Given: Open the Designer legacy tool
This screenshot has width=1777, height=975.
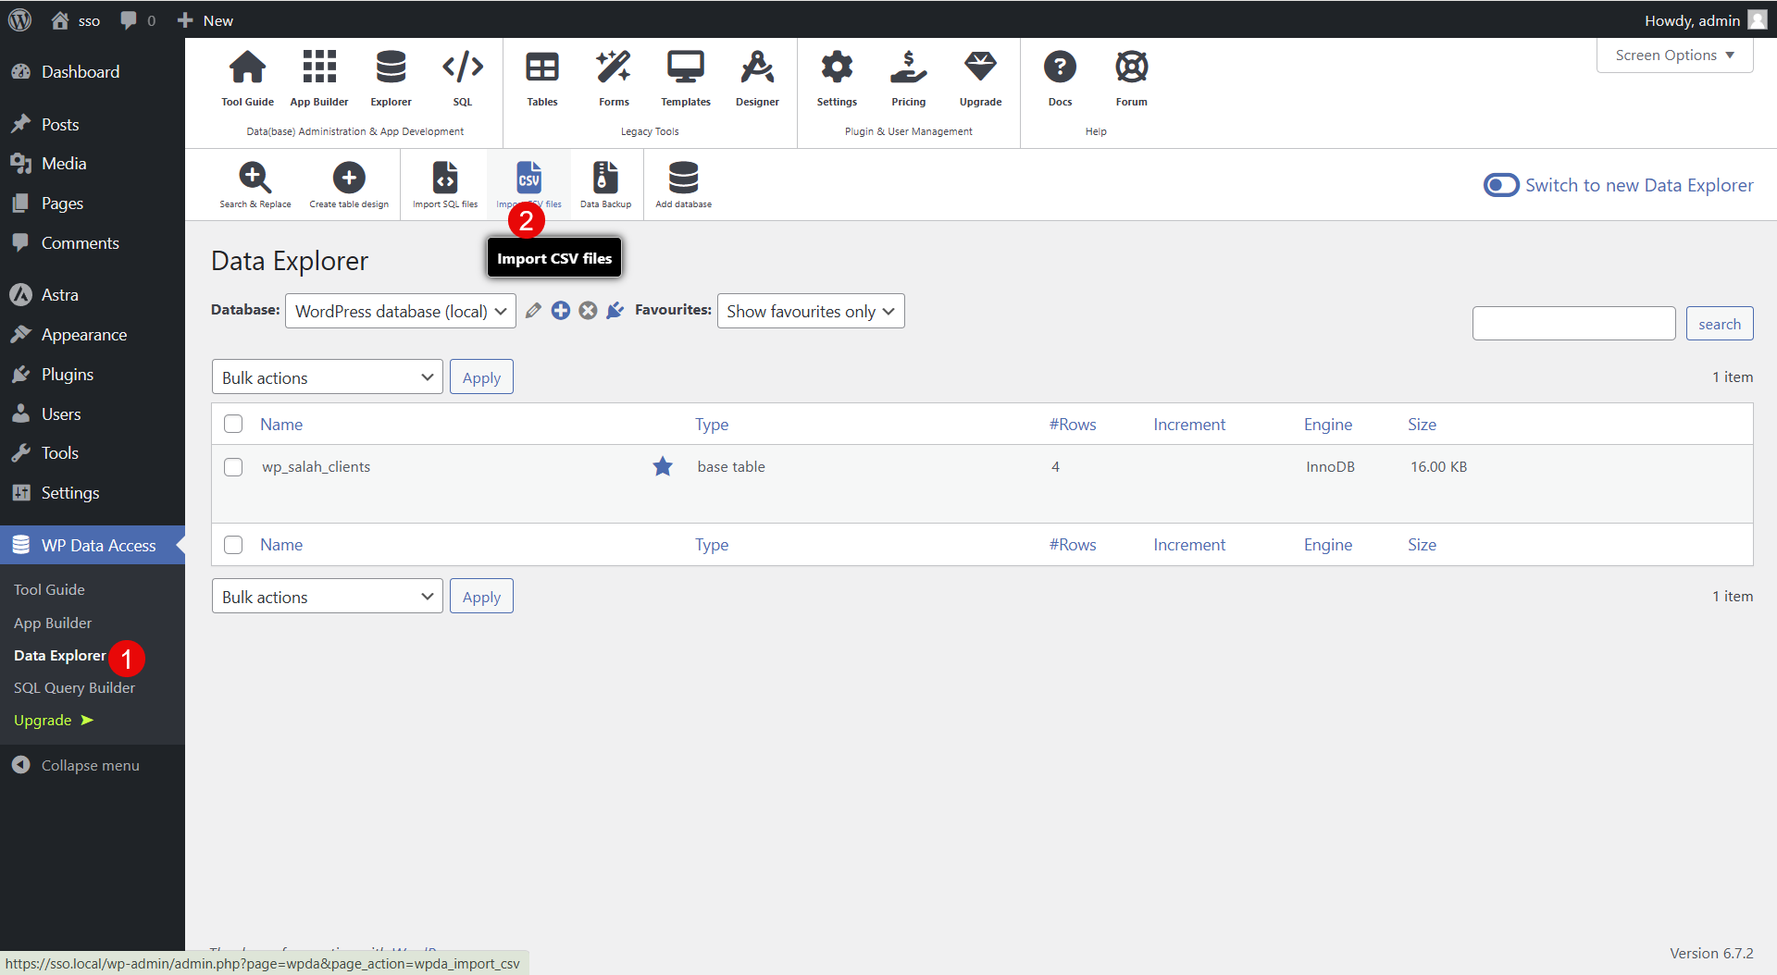Looking at the screenshot, I should coord(757,78).
